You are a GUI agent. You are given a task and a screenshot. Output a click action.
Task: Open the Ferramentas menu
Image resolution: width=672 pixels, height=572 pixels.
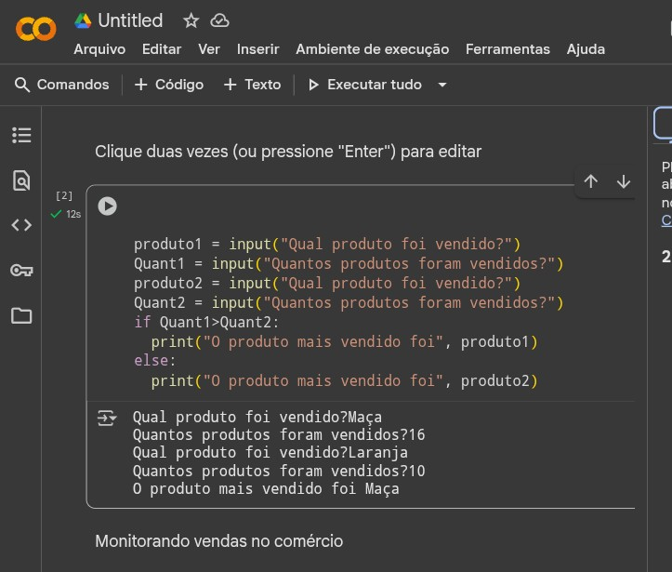coord(507,49)
